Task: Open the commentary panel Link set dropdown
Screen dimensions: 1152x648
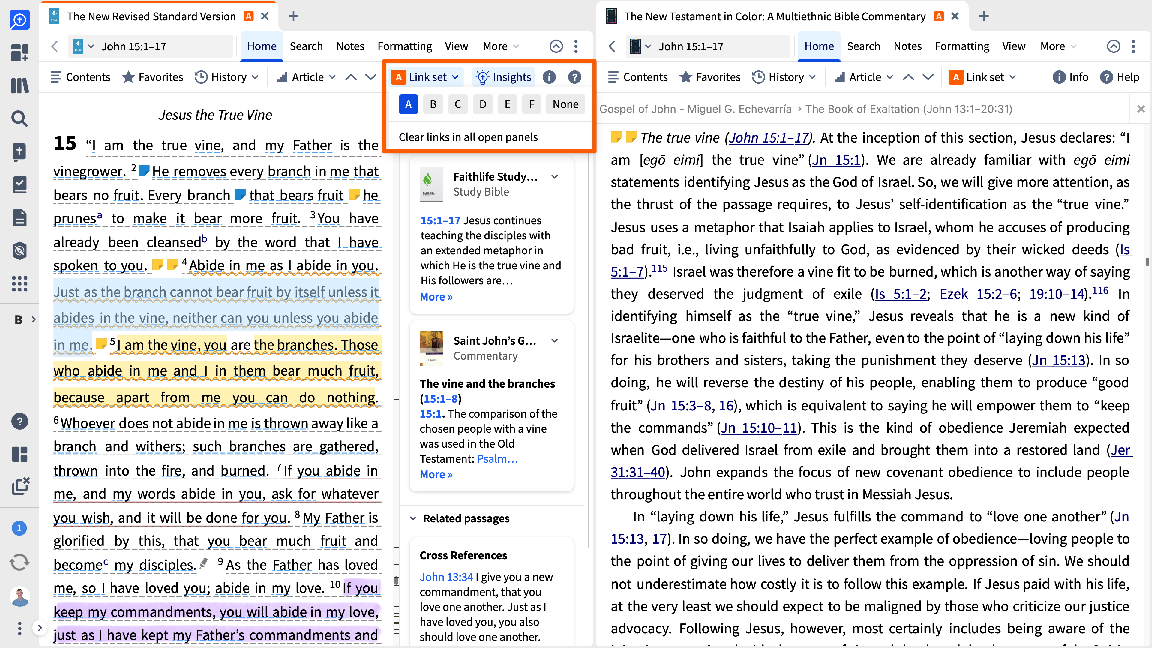Action: [983, 77]
